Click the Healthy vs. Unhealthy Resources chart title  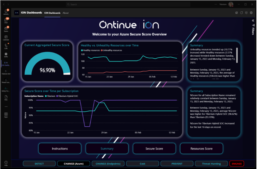pos(109,46)
